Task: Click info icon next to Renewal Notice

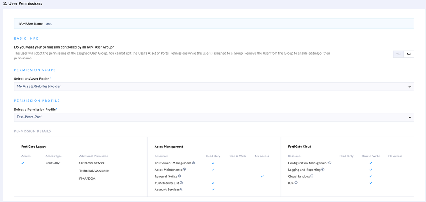Action: [180, 176]
